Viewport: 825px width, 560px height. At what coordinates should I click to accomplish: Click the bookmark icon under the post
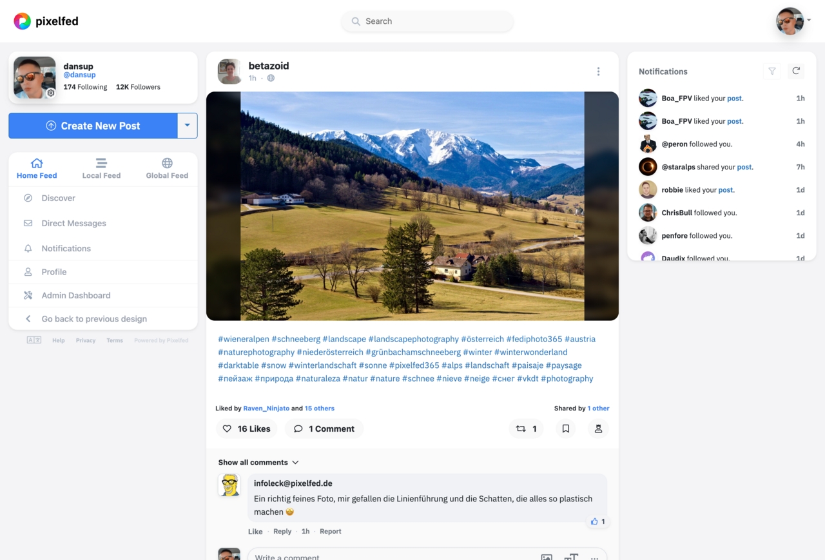point(565,429)
